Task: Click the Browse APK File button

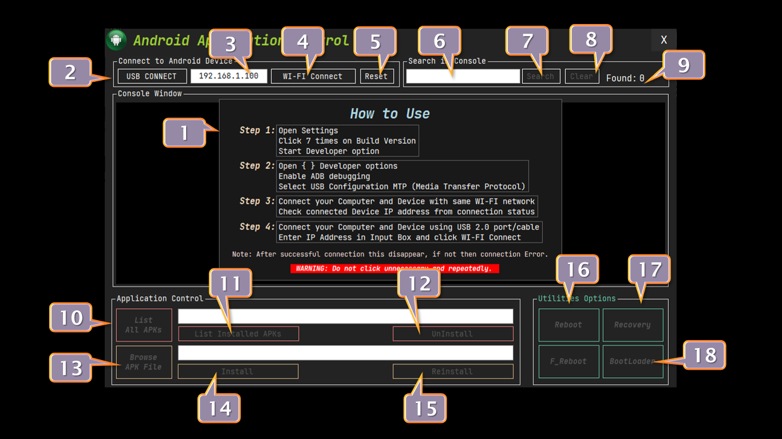Action: (144, 362)
